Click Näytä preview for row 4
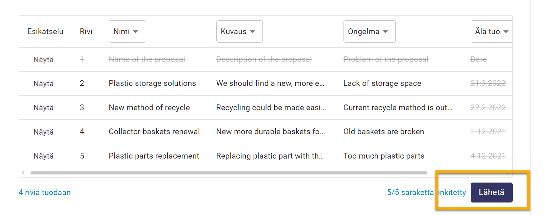This screenshot has width=550, height=215. [43, 132]
